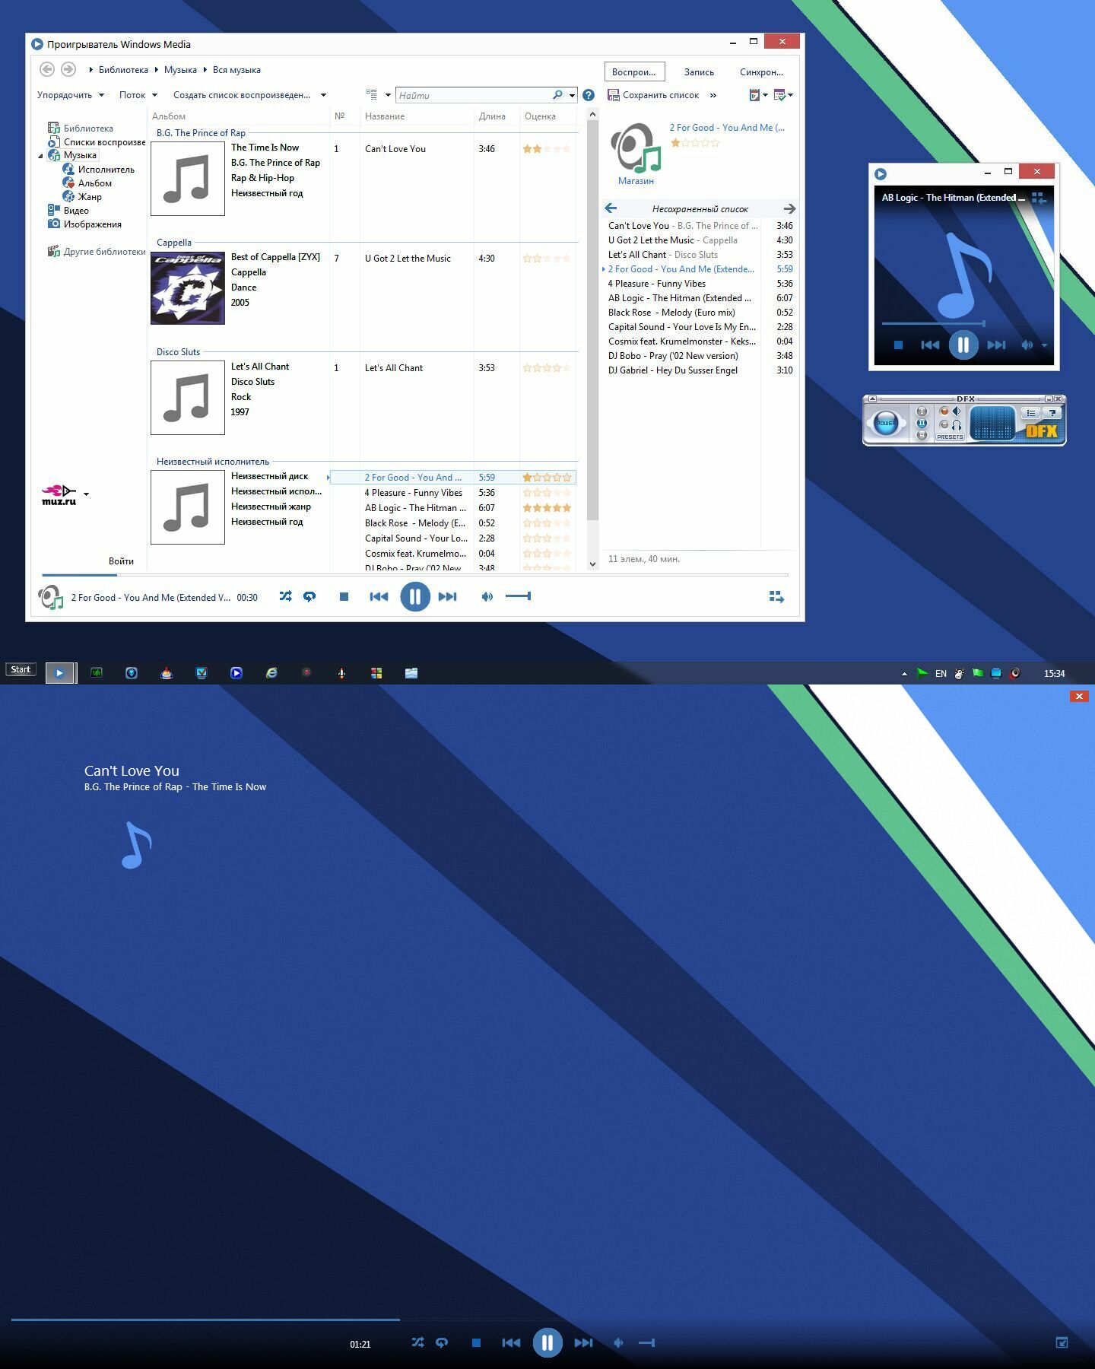Open Internet Explorer from the taskbar
The image size is (1095, 1369).
point(271,673)
